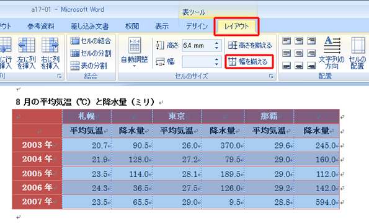
Task: Click cell with value 36.5
Action: click(x=132, y=188)
